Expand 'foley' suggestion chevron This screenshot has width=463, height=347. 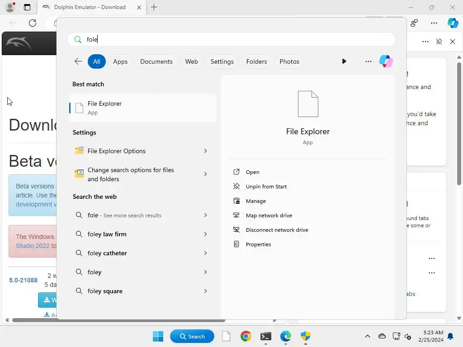206,272
